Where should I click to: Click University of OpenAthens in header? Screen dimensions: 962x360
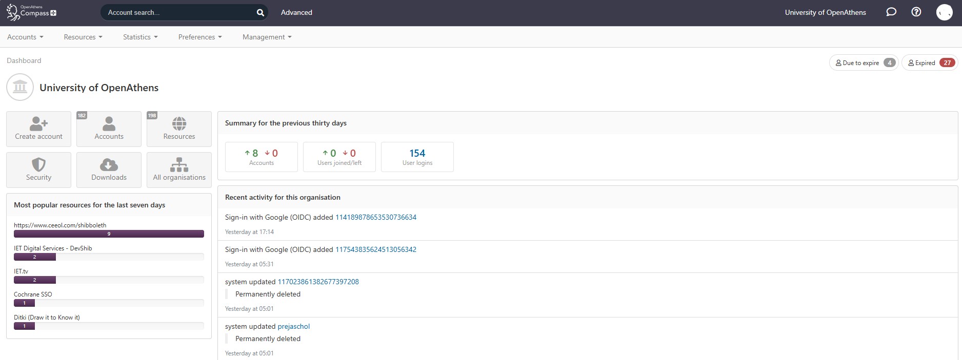click(825, 12)
